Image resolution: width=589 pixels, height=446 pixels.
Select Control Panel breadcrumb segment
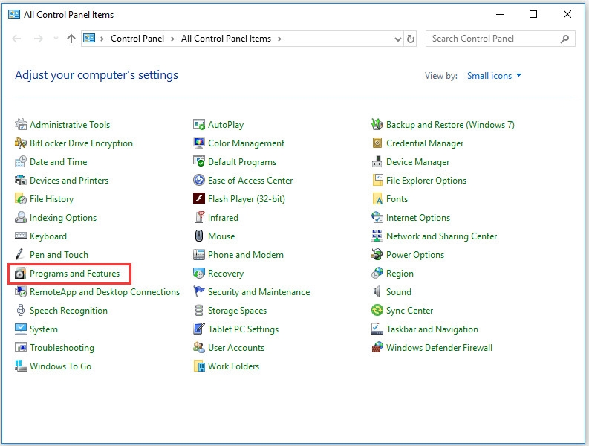click(137, 39)
